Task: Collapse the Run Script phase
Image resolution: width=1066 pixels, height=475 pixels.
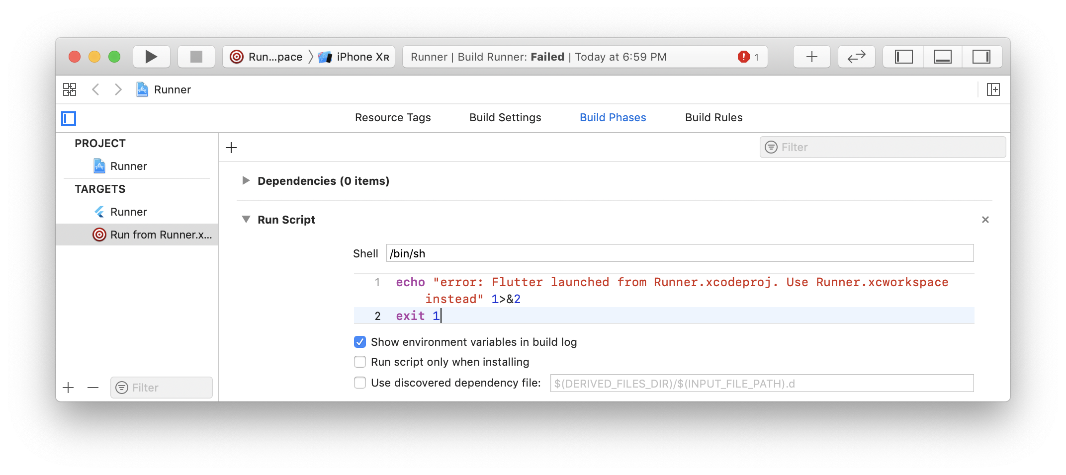Action: (x=246, y=219)
